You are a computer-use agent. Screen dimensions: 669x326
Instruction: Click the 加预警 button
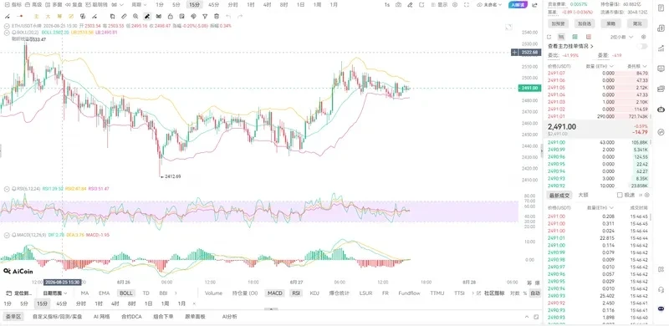coord(558,23)
